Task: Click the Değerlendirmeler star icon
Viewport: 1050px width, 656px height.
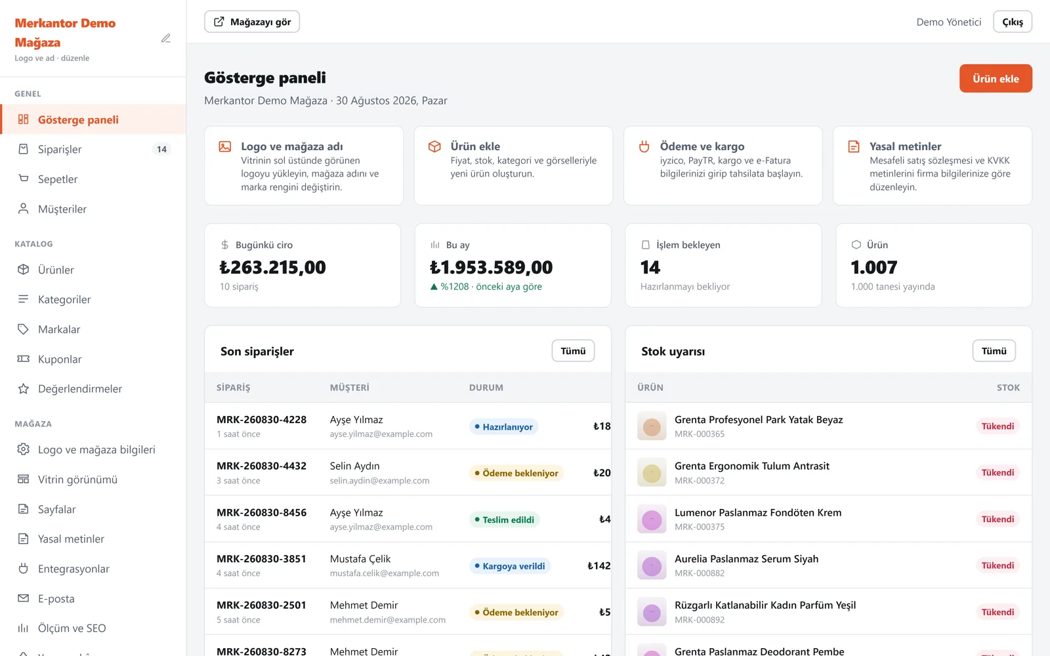Action: 24,388
